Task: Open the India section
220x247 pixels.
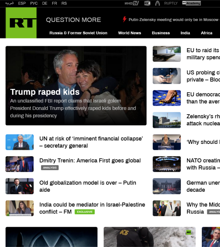Action: 185,33
